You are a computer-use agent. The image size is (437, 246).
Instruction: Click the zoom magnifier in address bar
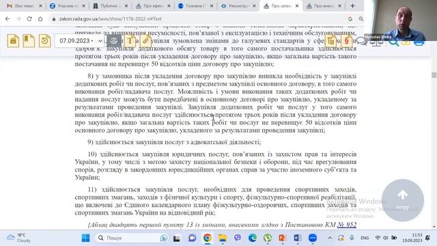coord(361,18)
